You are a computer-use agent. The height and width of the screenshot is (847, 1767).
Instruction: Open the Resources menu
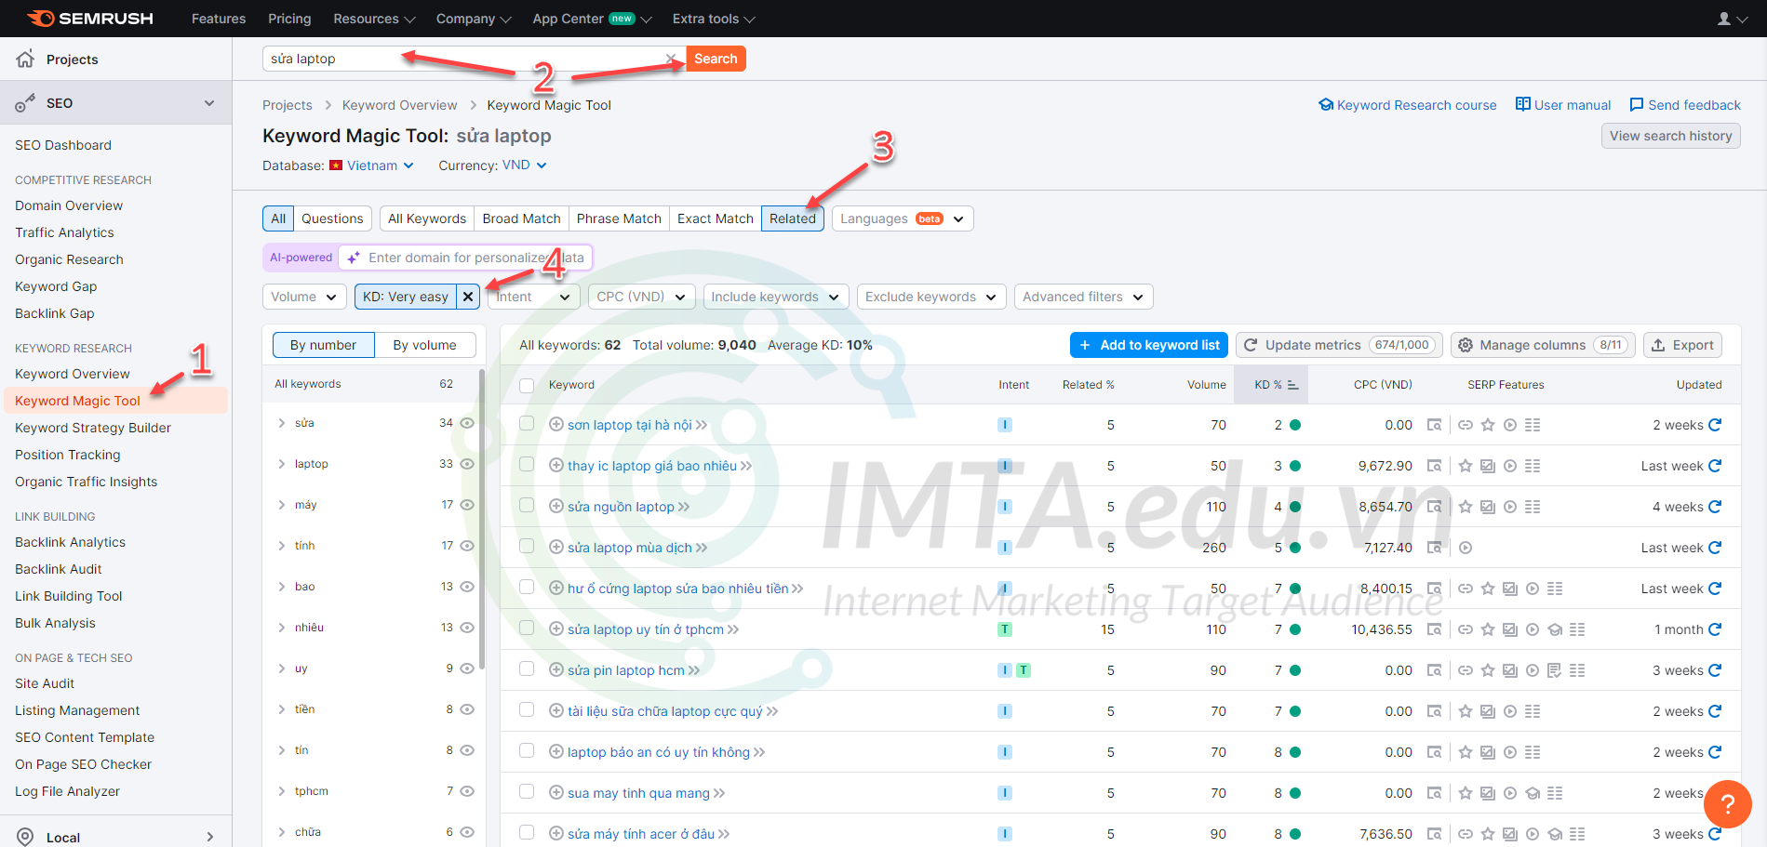pos(374,19)
